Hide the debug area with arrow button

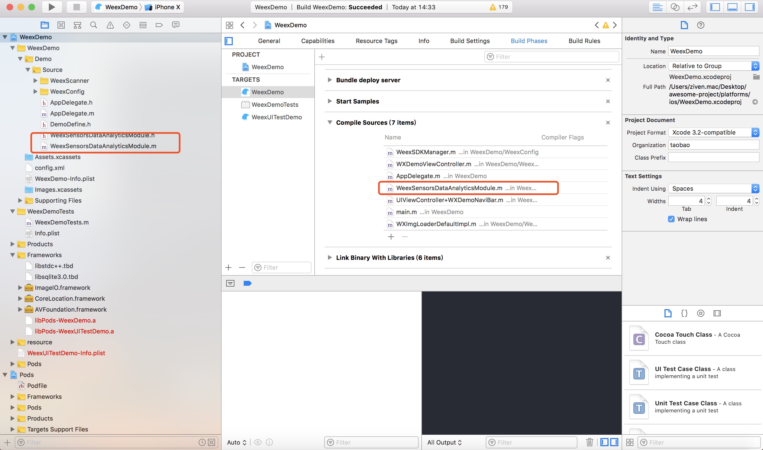(230, 283)
